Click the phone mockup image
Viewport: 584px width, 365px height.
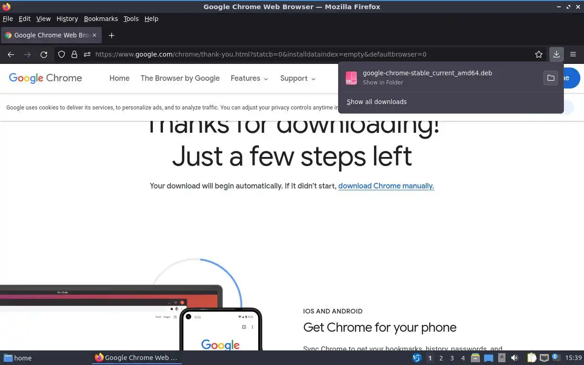click(x=221, y=329)
